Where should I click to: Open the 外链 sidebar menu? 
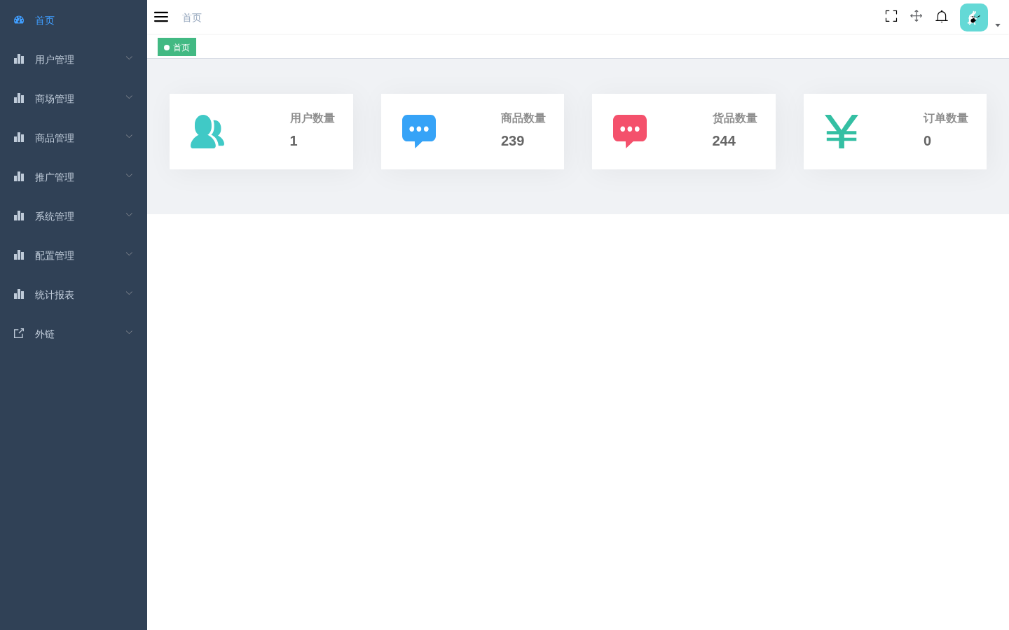pyautogui.click(x=74, y=333)
